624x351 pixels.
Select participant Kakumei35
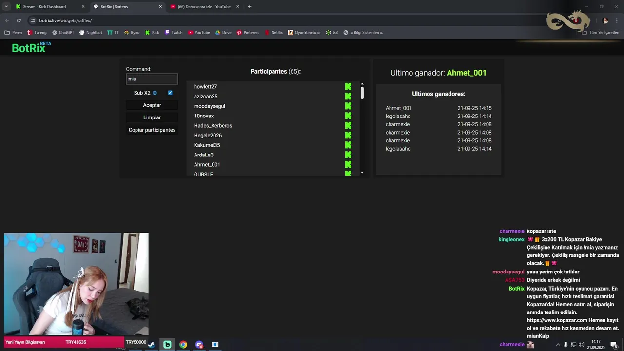click(207, 145)
